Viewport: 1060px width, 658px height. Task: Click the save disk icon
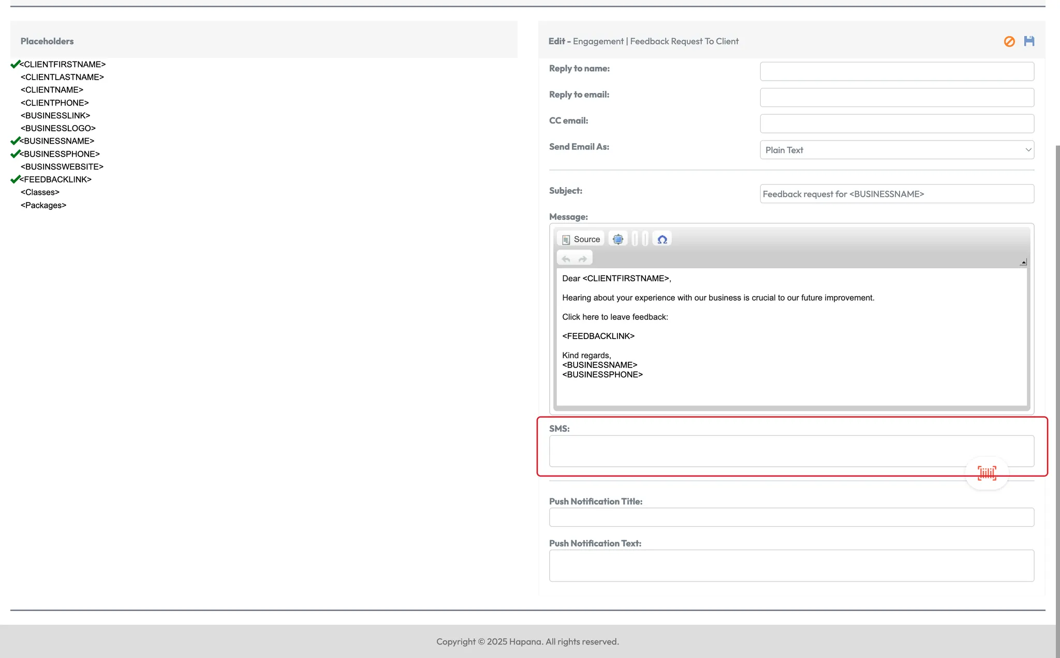coord(1029,41)
